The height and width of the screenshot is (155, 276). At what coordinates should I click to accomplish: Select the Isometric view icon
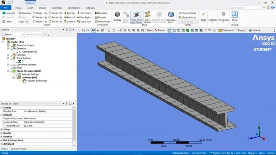4,13
